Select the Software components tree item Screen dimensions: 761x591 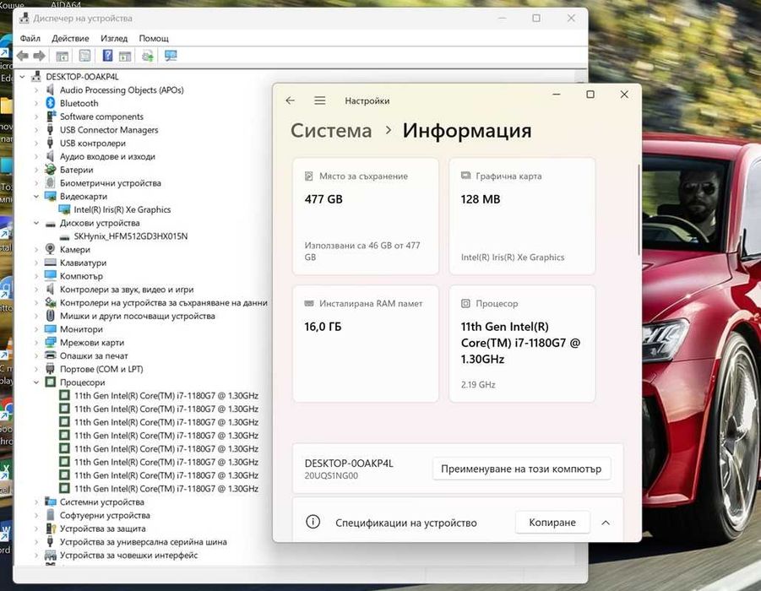point(101,117)
